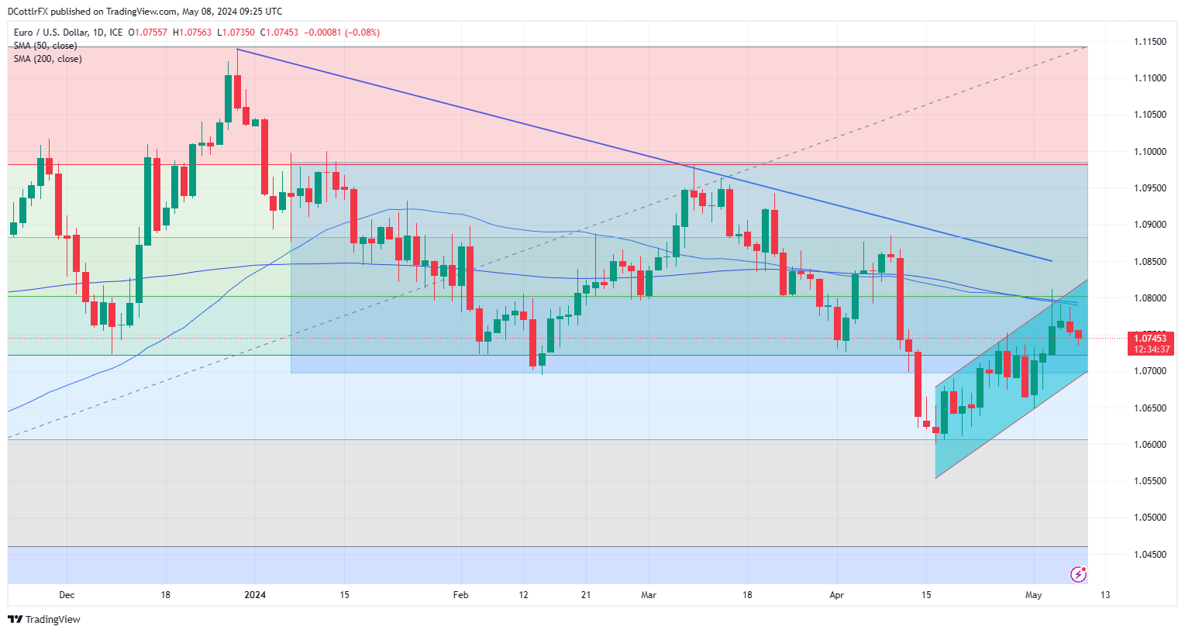This screenshot has height=633, width=1185.
Task: Click the Apr label on time axis
Action: click(836, 595)
